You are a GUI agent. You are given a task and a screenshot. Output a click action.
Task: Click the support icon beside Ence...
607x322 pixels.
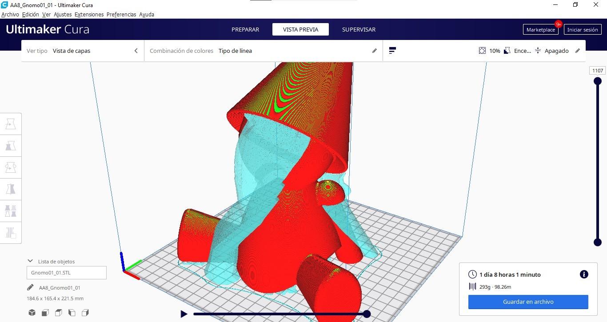[507, 51]
